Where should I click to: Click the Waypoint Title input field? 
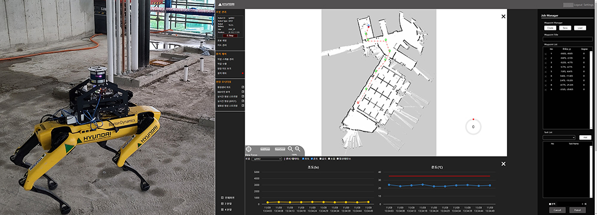pyautogui.click(x=567, y=39)
